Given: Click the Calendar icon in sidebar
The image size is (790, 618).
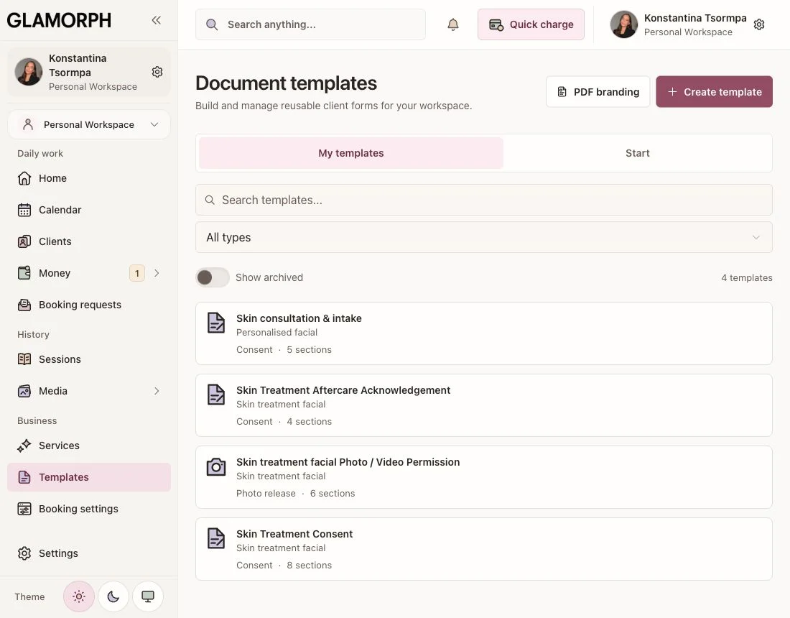Looking at the screenshot, I should pos(24,210).
